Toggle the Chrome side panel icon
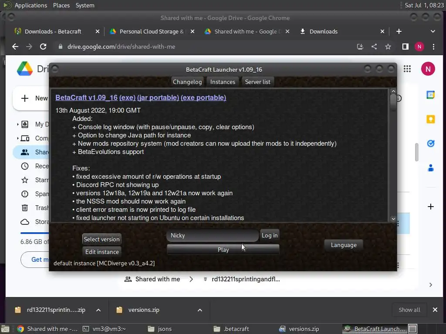The height and width of the screenshot is (334, 446). 405,47
